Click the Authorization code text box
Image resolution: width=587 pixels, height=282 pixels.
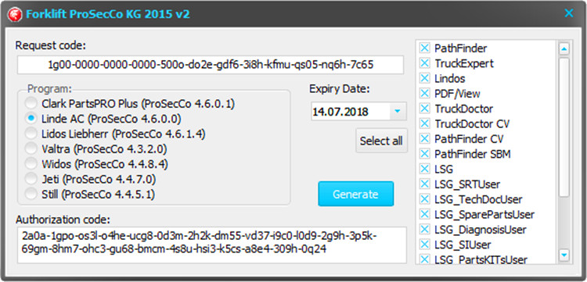(211, 245)
